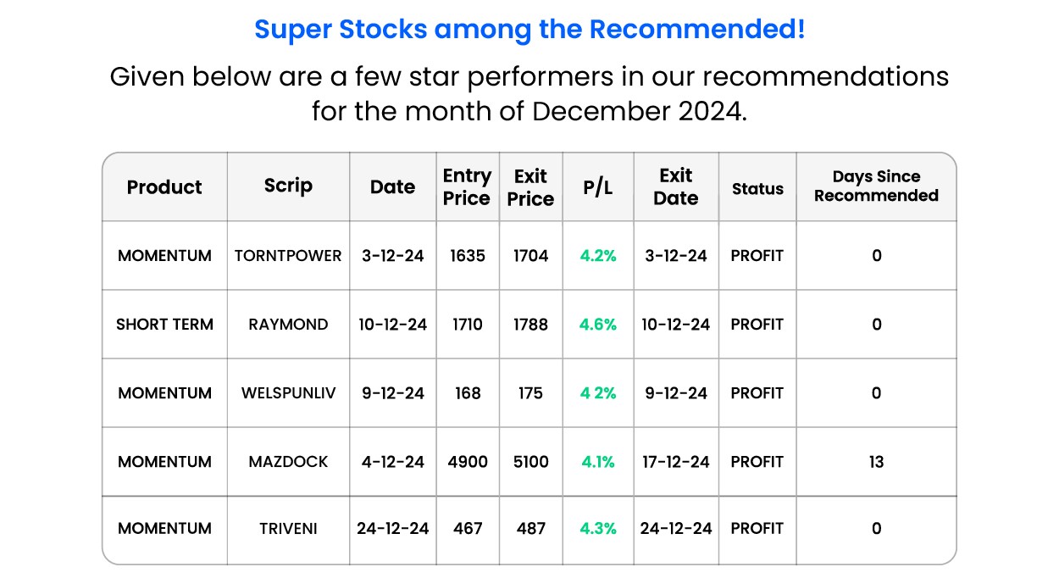Viewport: 1059px width, 578px height.
Task: Select the 17-12-24 exit date cell
Action: (676, 462)
